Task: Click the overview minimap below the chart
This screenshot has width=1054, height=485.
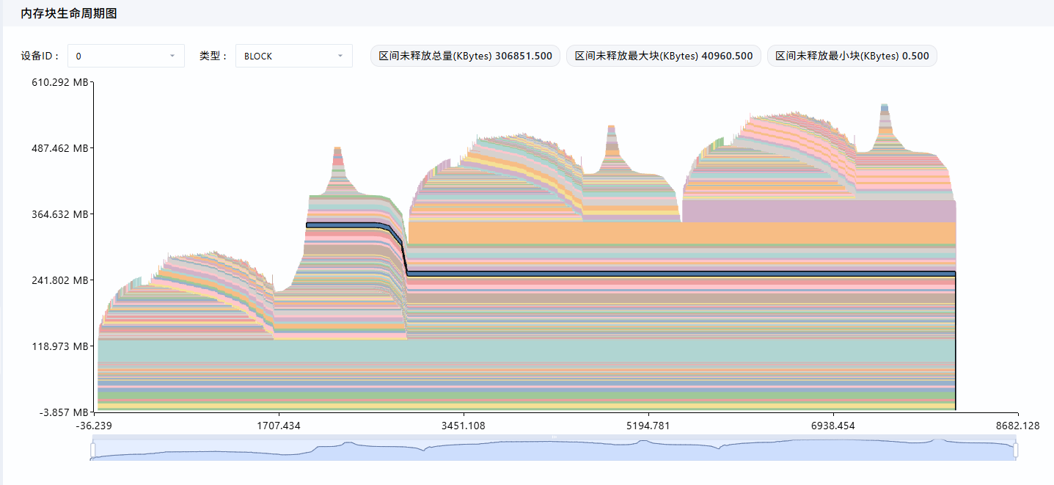Action: coord(555,448)
